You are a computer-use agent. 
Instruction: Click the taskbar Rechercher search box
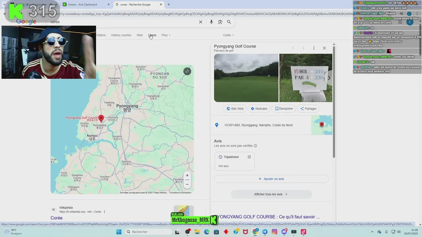click(x=148, y=232)
